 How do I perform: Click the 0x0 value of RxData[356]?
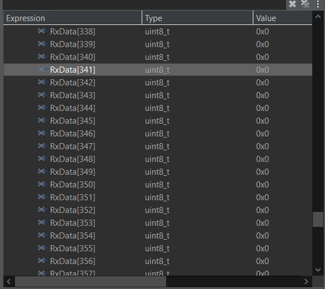262,261
